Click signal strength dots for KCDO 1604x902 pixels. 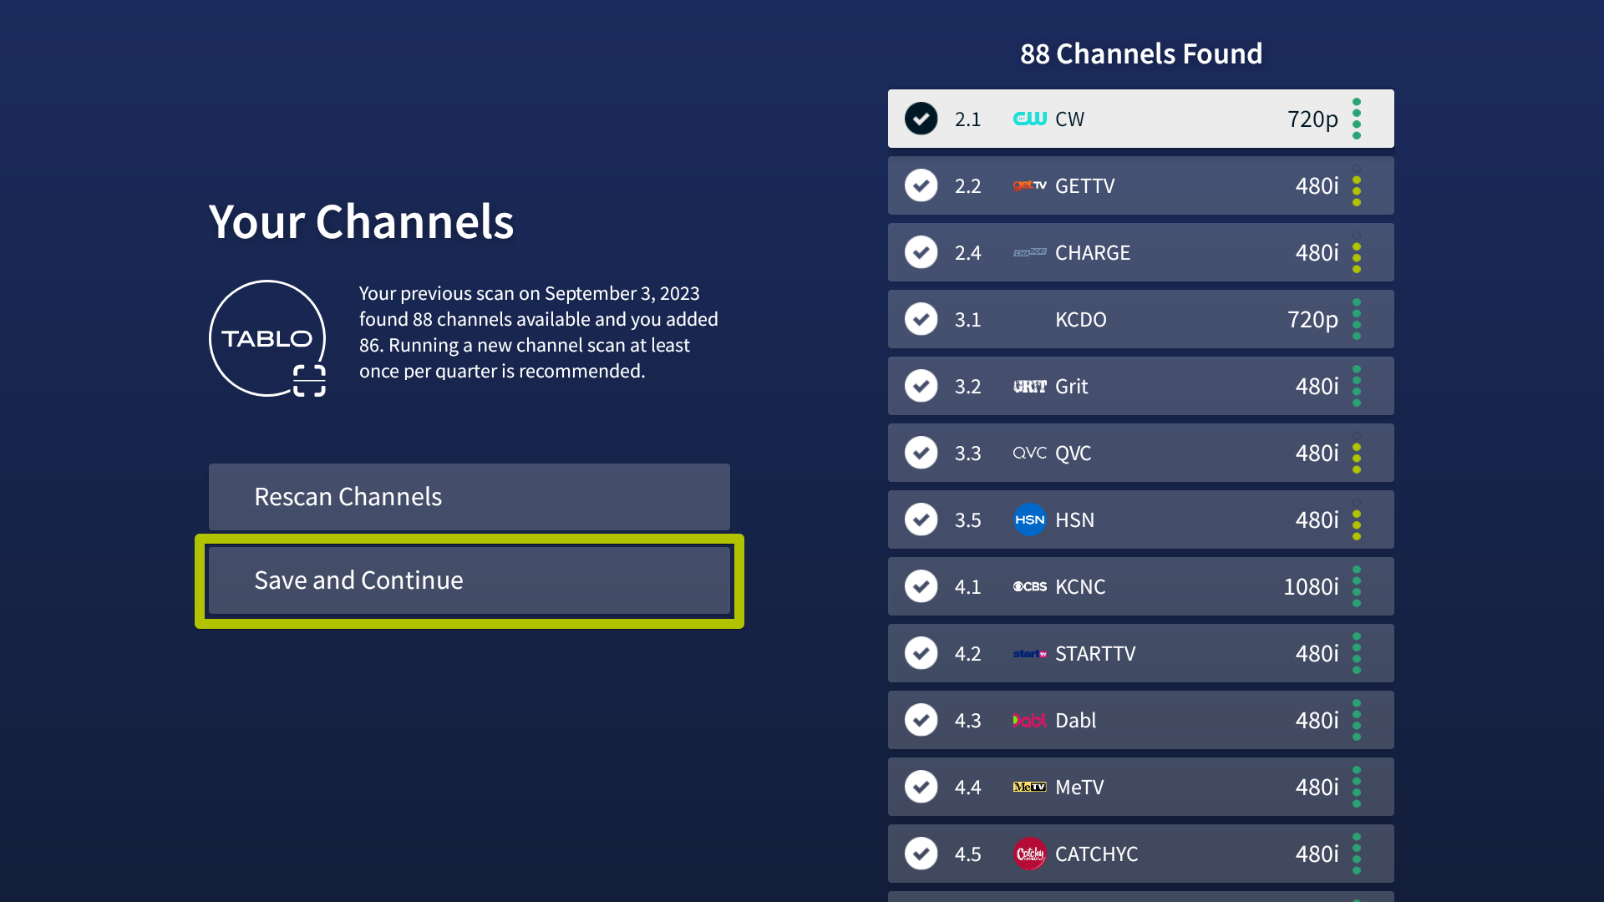[x=1357, y=319]
